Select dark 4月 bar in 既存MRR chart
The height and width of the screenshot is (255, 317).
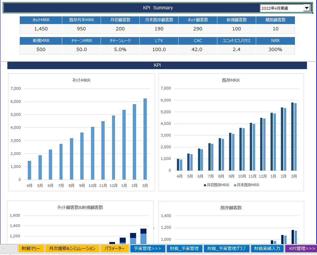(178, 165)
